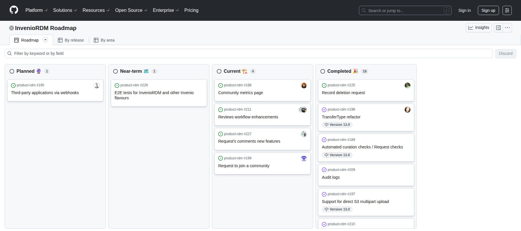Open the side panel layout icon
Image resolution: width=521 pixels, height=231 pixels.
498,28
